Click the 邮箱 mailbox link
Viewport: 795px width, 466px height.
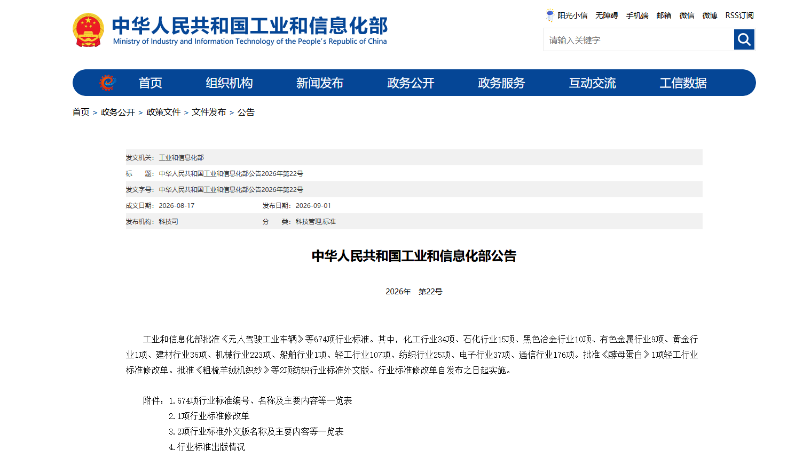click(664, 15)
